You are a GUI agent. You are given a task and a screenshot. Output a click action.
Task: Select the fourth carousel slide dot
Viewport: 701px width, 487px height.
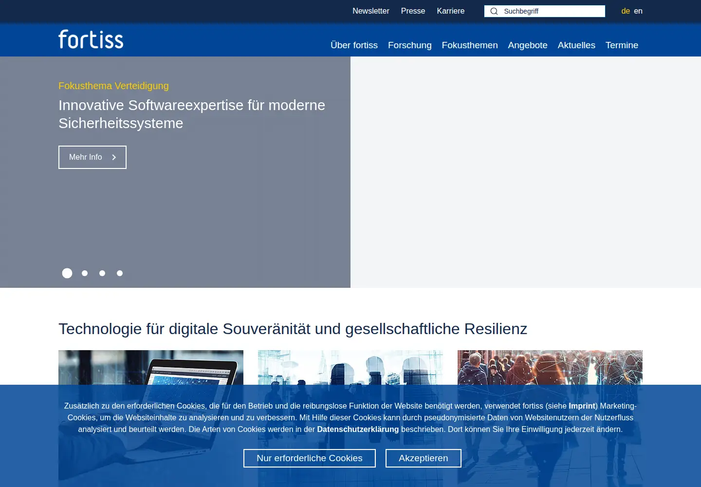[120, 273]
